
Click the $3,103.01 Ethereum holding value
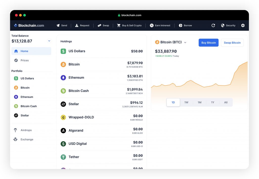(x=135, y=76)
